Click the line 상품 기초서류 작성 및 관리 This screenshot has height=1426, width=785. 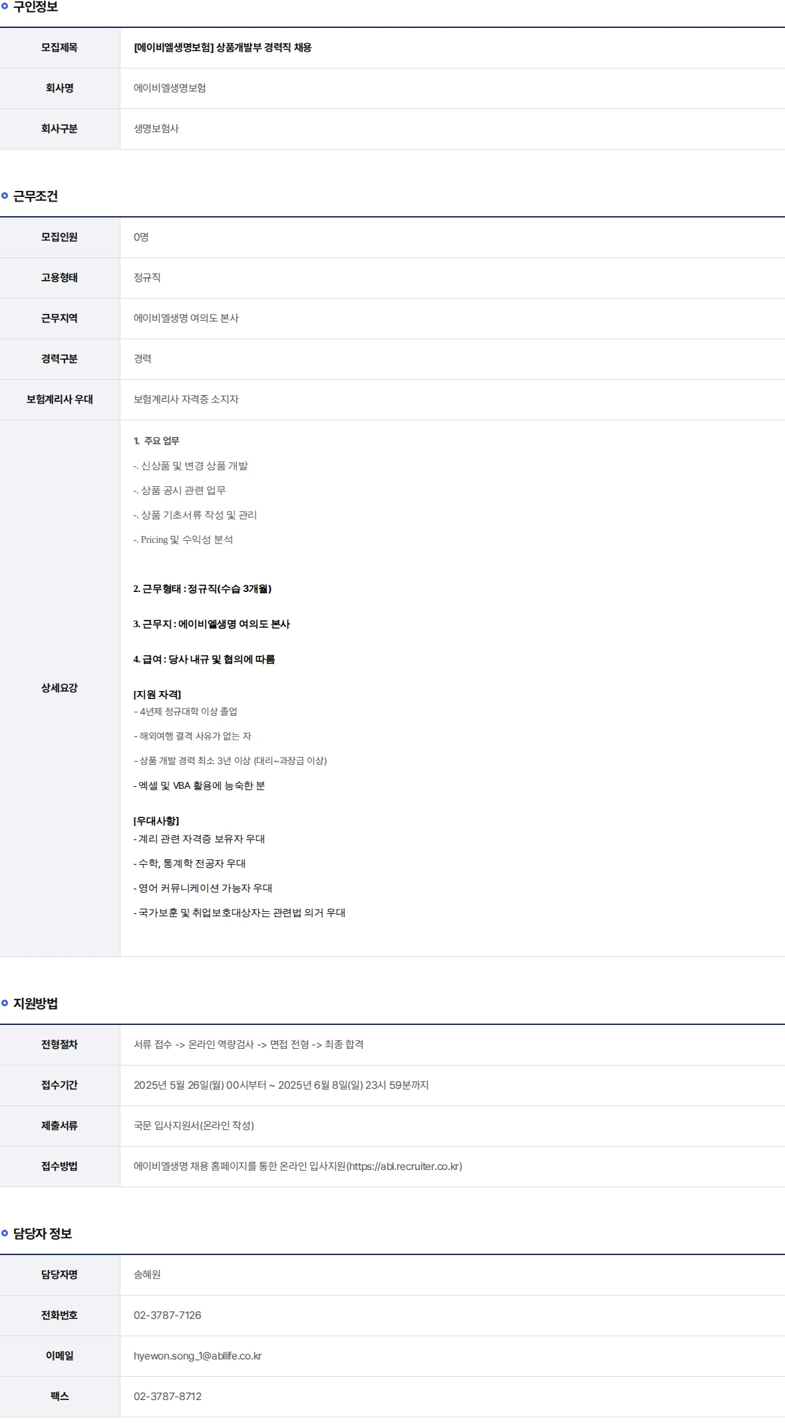point(195,515)
